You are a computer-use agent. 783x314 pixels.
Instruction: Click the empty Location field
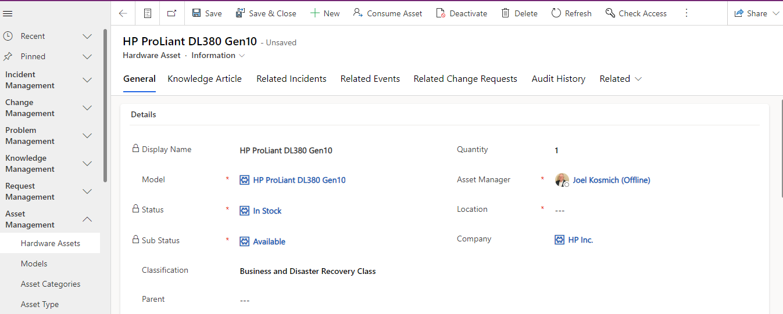(x=560, y=210)
